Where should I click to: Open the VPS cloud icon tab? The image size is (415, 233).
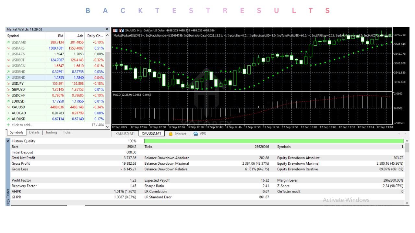point(196,134)
